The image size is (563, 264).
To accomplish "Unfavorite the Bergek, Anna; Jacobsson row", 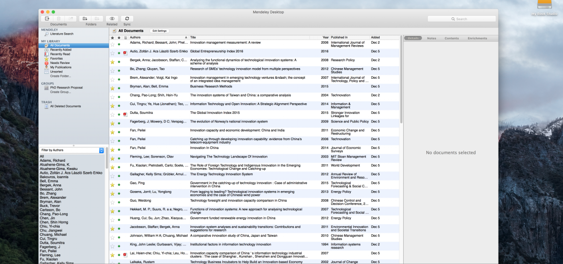I will (113, 61).
